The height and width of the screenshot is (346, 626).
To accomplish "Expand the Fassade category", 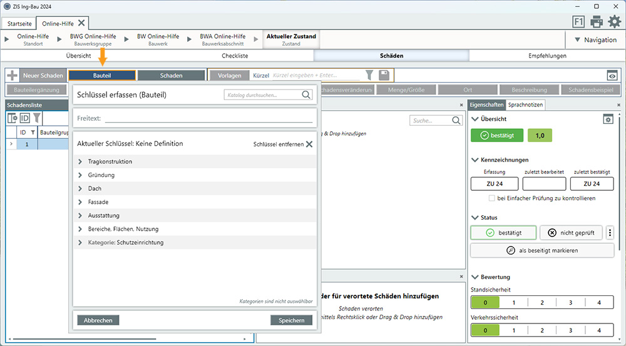I will tap(80, 202).
